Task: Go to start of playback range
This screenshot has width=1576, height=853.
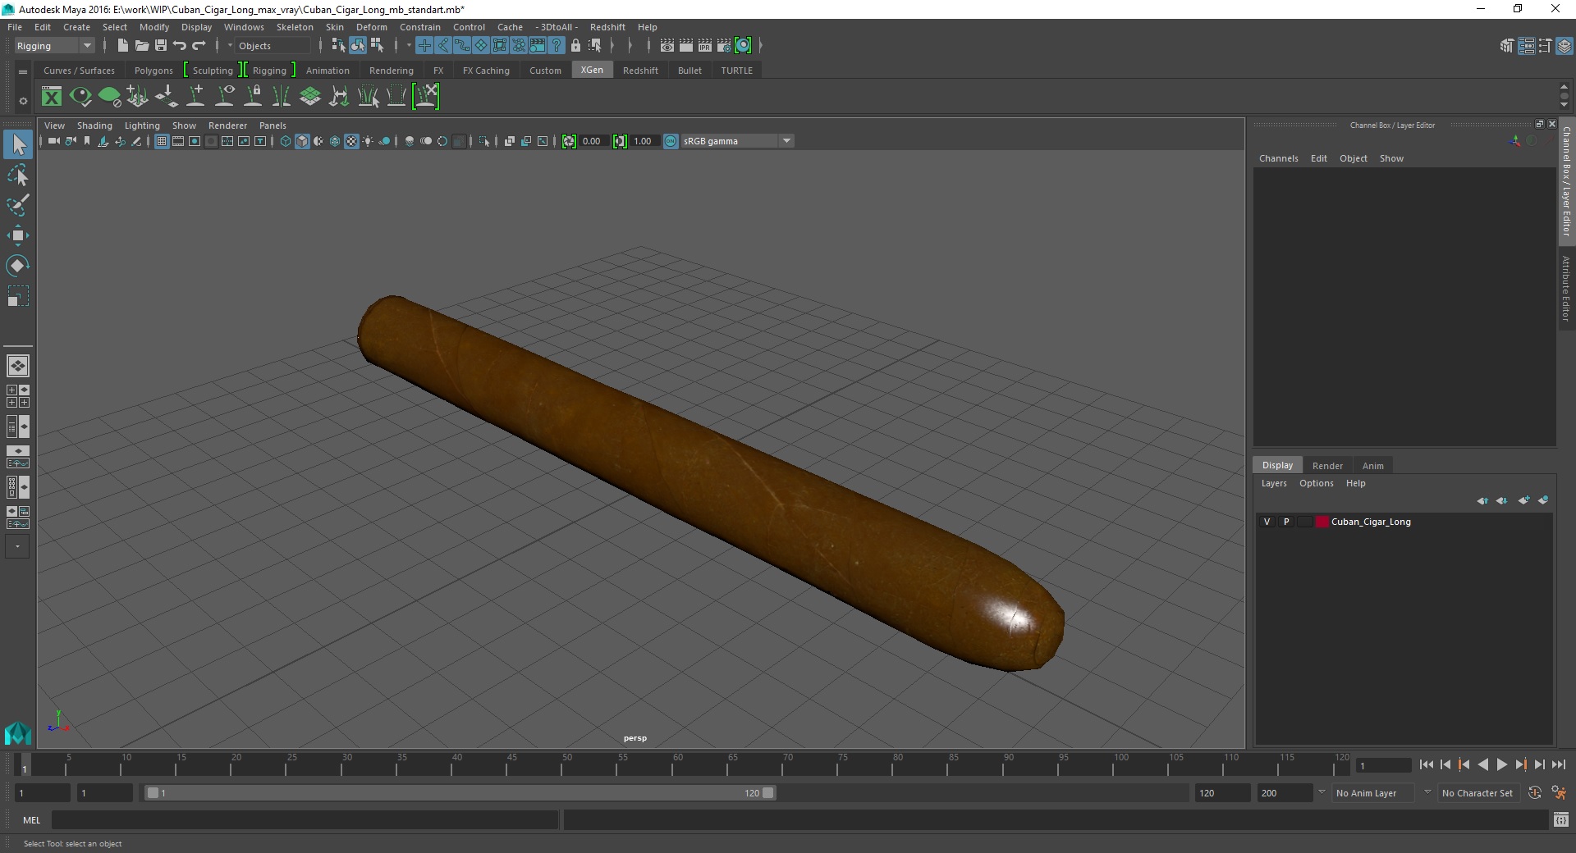Action: 1426,764
